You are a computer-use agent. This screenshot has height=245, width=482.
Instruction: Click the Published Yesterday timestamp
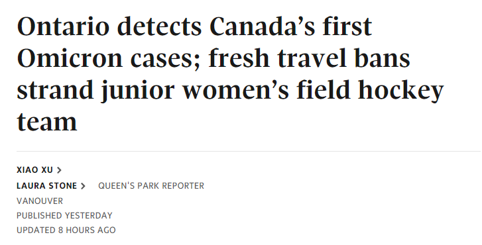tap(64, 215)
